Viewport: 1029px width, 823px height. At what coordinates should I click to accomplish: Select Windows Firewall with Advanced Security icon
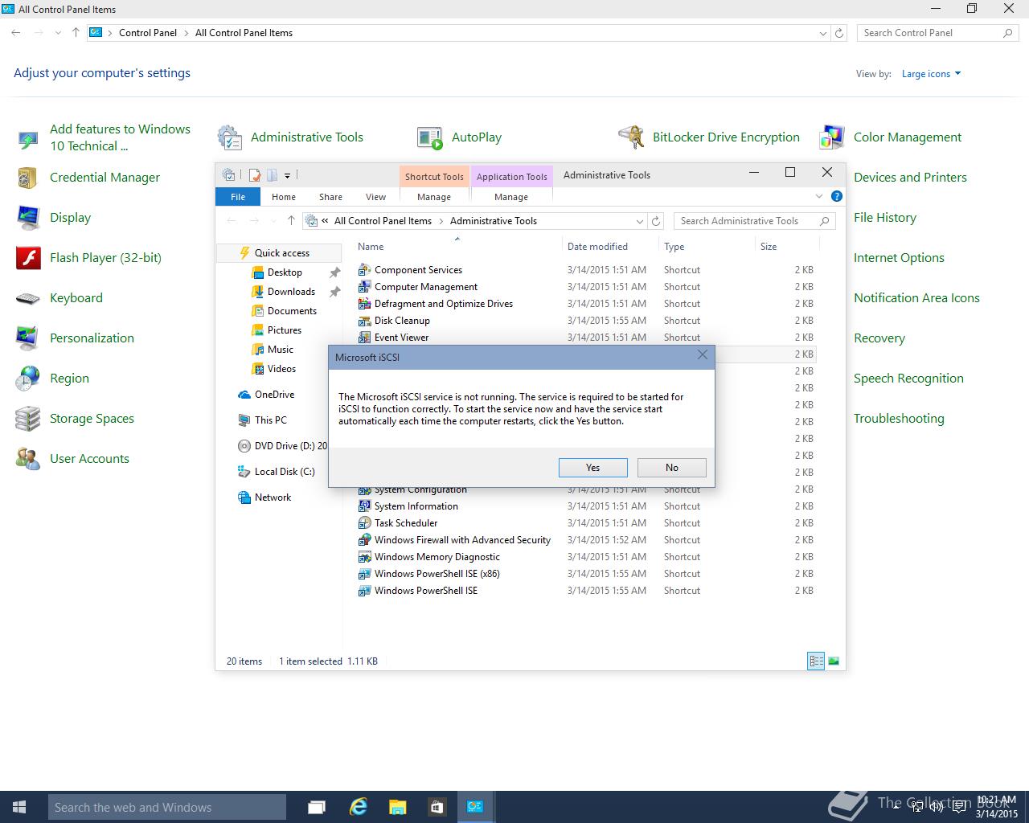tap(364, 540)
